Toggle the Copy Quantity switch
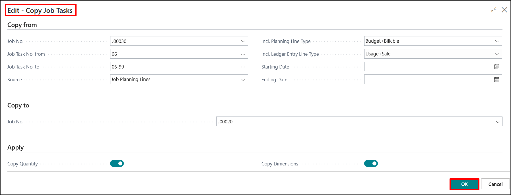The image size is (511, 195). [117, 163]
